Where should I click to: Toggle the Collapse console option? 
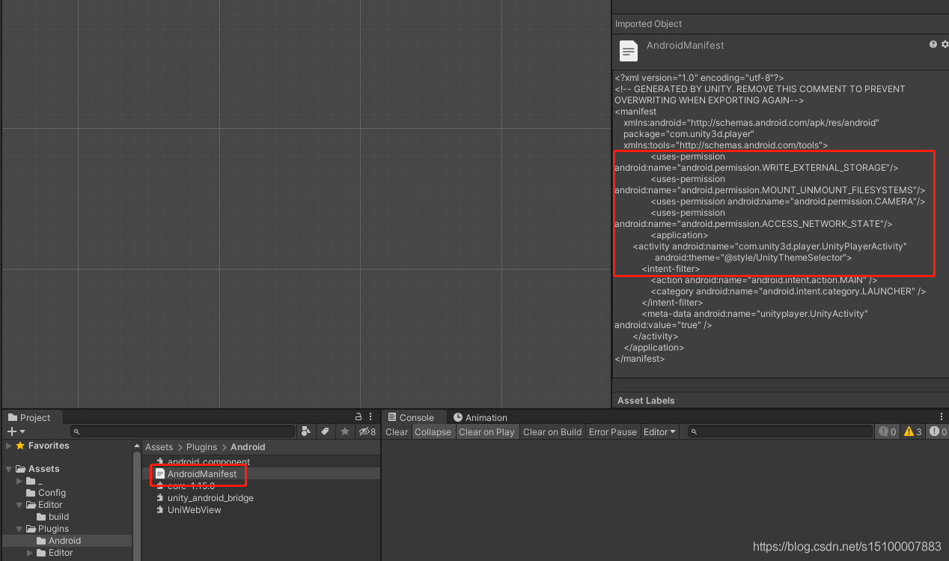click(433, 431)
